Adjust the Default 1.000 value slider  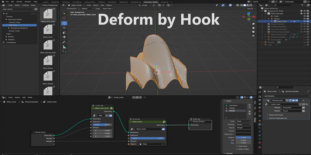(243, 137)
